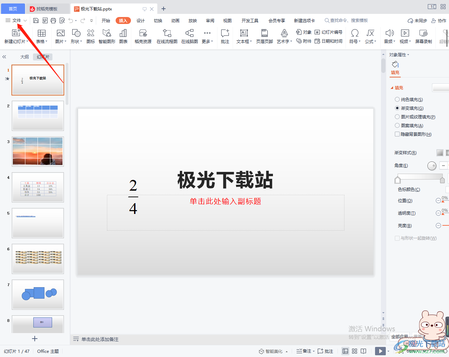Select 图案填充 pattern fill option
The image size is (449, 357).
[409, 126]
